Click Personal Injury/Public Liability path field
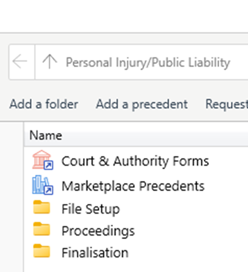Image resolution: width=248 pixels, height=272 pixels. [x=148, y=62]
